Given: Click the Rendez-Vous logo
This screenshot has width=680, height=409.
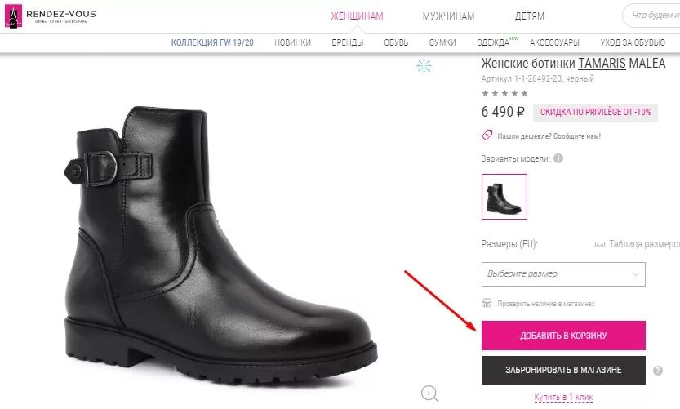Looking at the screenshot, I should tap(50, 16).
